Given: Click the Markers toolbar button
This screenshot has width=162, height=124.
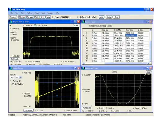Looking at the screenshot, I should [22, 17].
